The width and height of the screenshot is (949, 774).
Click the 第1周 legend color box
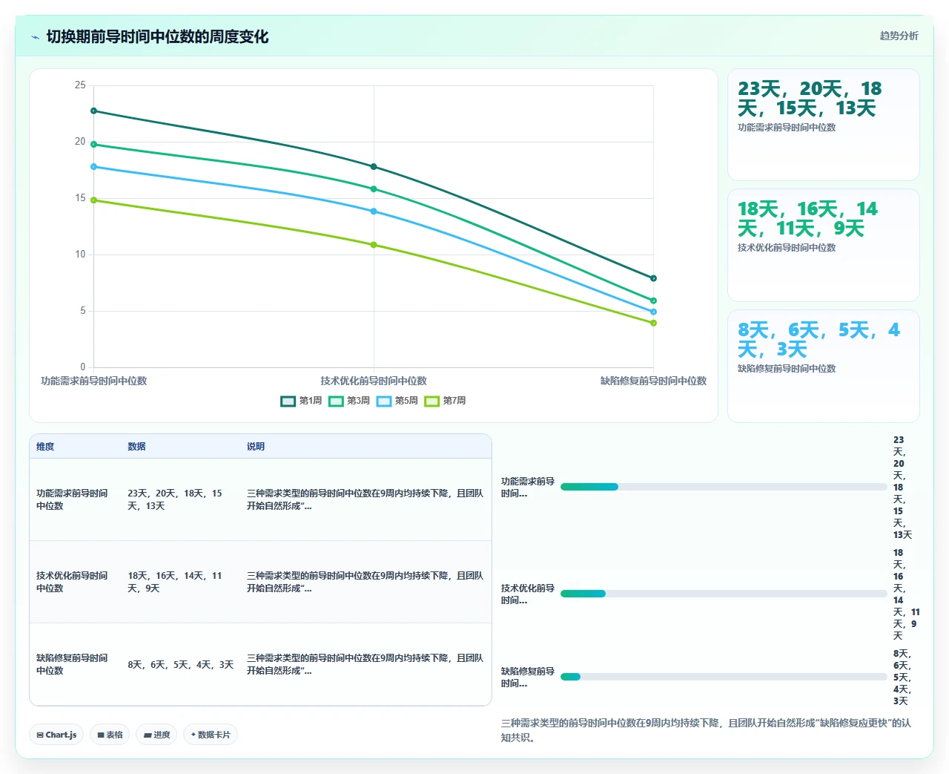[x=288, y=401]
